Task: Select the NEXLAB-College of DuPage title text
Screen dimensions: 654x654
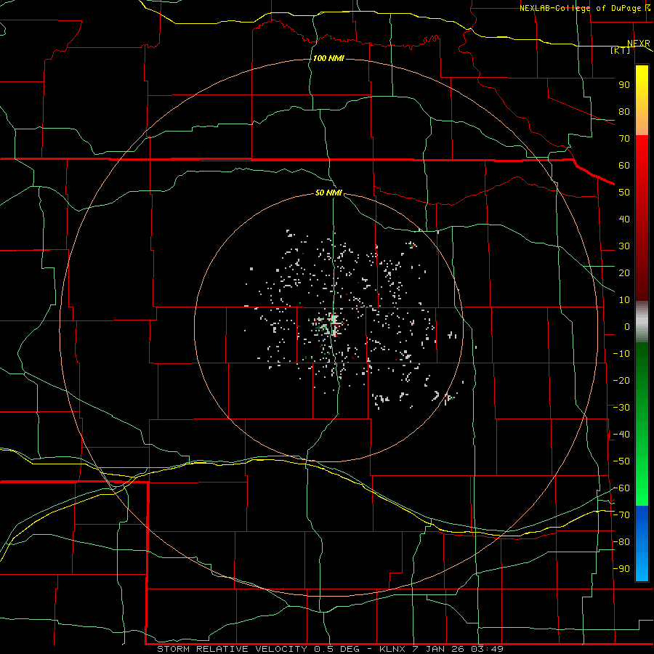Action: pos(580,8)
